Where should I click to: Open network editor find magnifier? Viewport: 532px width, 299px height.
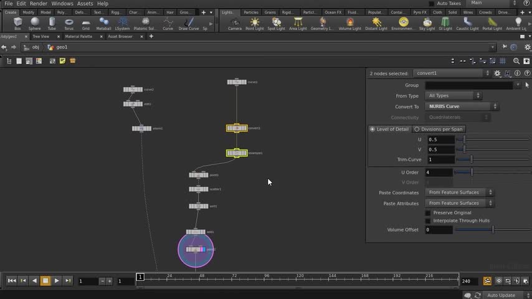coord(516,61)
